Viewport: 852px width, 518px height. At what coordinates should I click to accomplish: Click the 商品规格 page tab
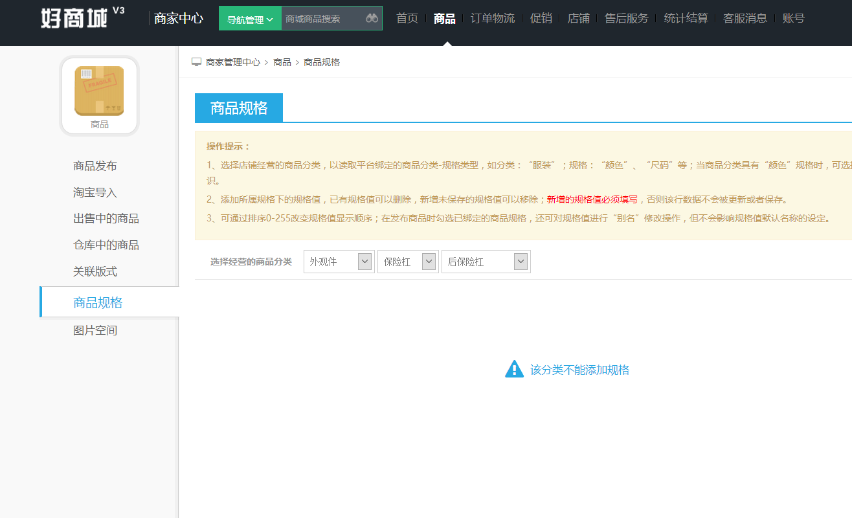tap(239, 107)
